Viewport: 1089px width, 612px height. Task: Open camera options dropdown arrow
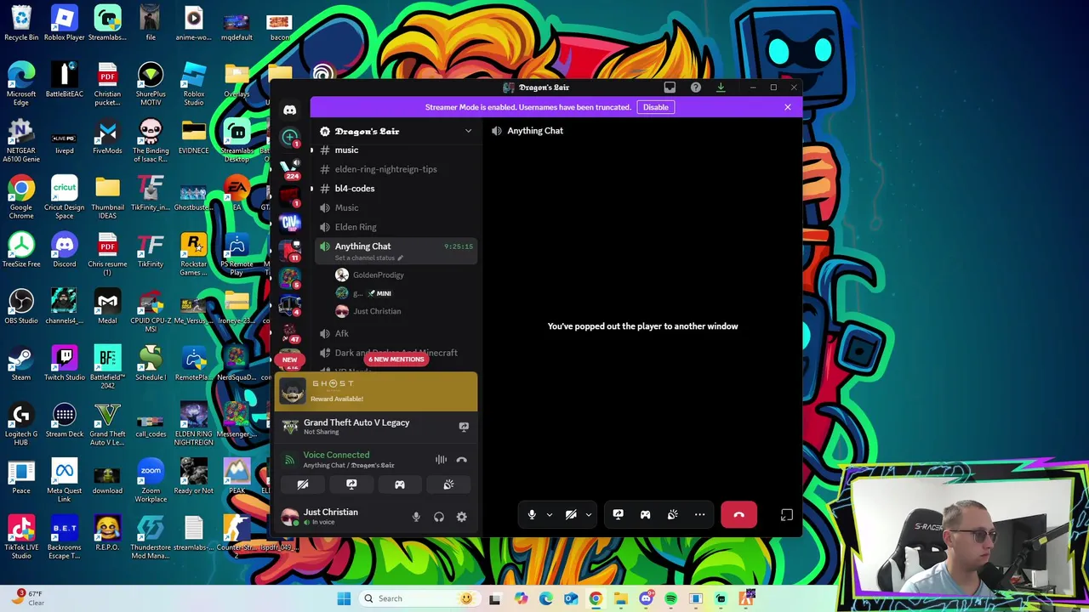[588, 515]
